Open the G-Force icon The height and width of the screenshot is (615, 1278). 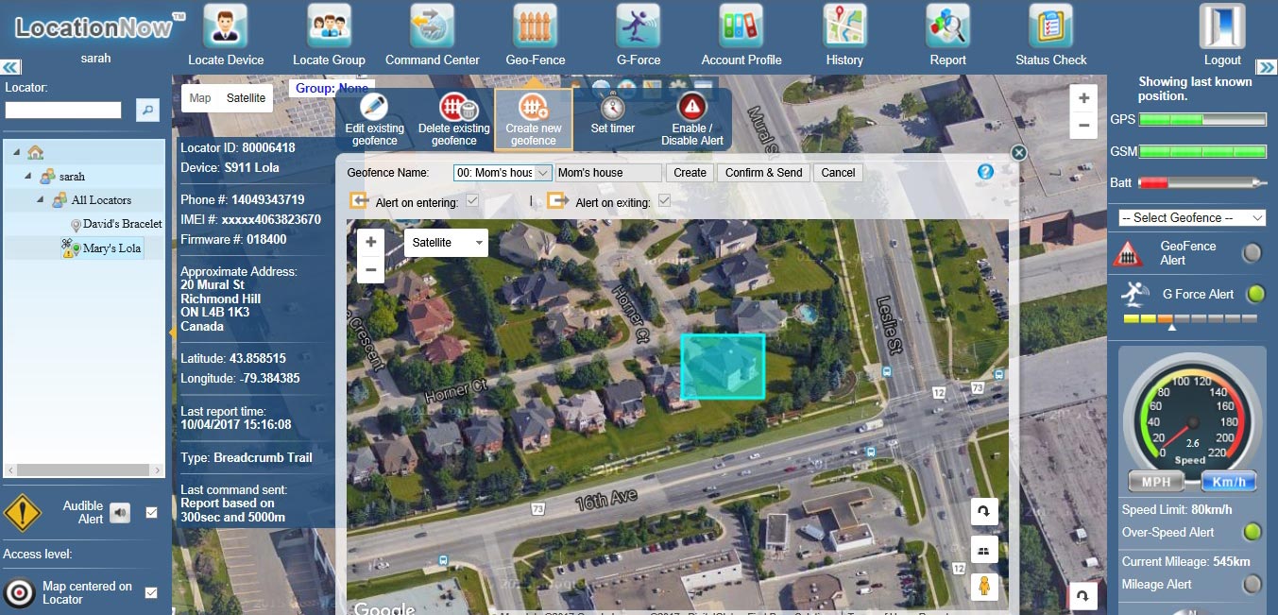639,26
